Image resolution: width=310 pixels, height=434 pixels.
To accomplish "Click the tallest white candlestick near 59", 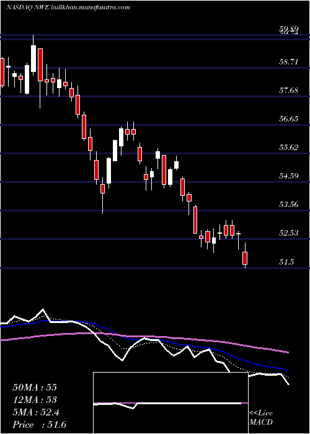I will coord(33,58).
